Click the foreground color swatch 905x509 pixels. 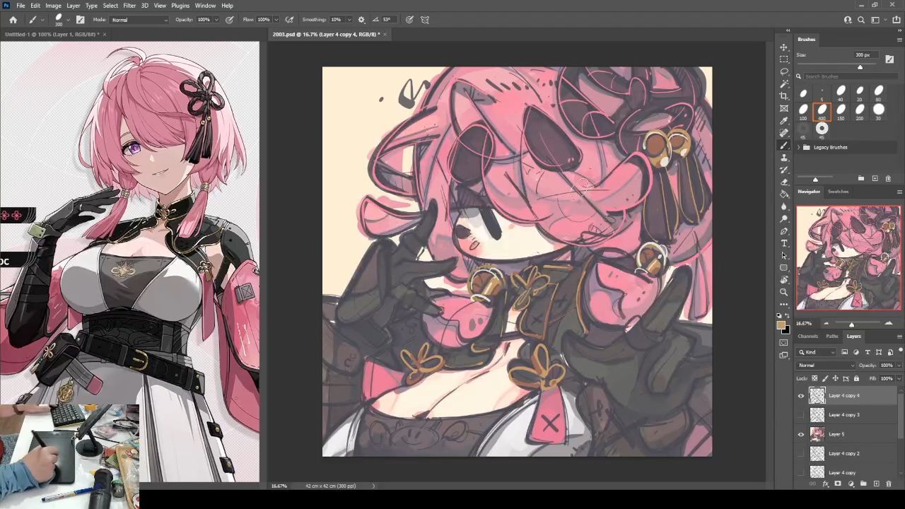(x=781, y=325)
